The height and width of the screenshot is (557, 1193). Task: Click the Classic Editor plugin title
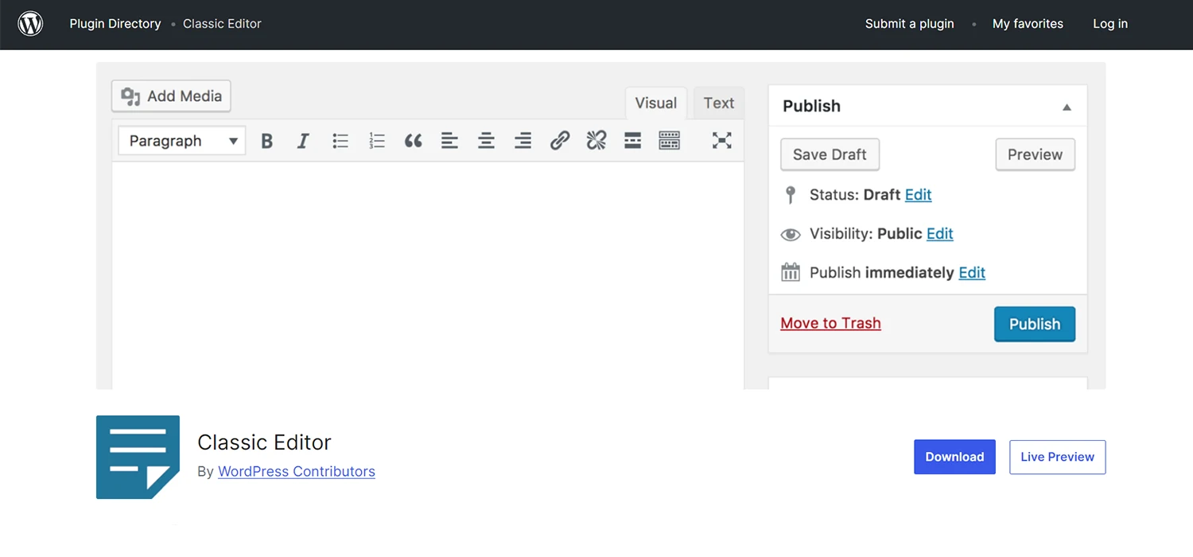(264, 442)
